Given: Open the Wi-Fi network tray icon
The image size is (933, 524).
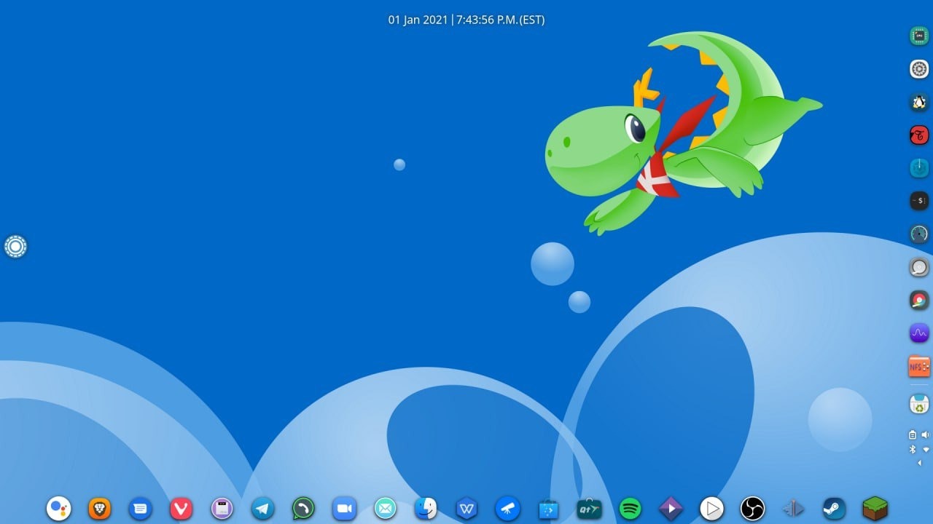Looking at the screenshot, I should (926, 449).
